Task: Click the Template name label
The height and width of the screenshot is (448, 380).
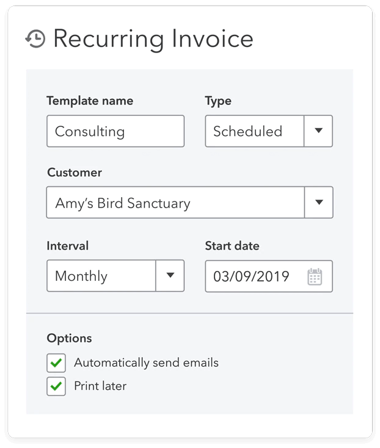Action: coord(90,101)
